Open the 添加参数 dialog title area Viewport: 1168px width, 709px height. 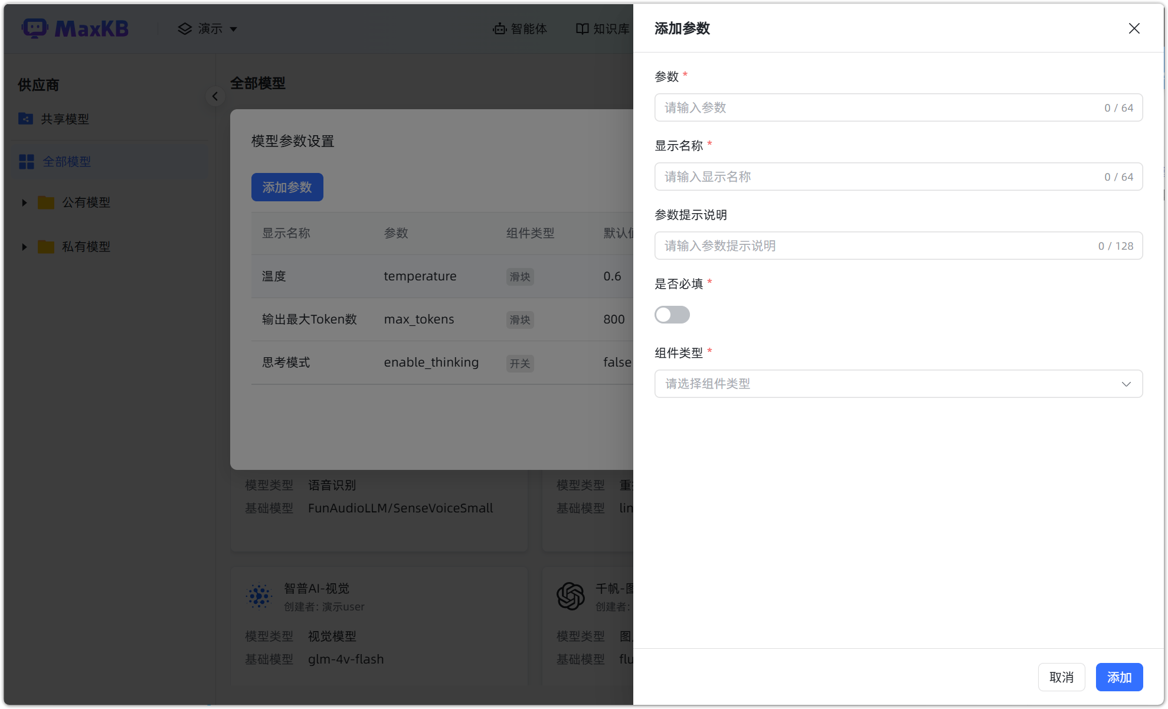pos(682,28)
